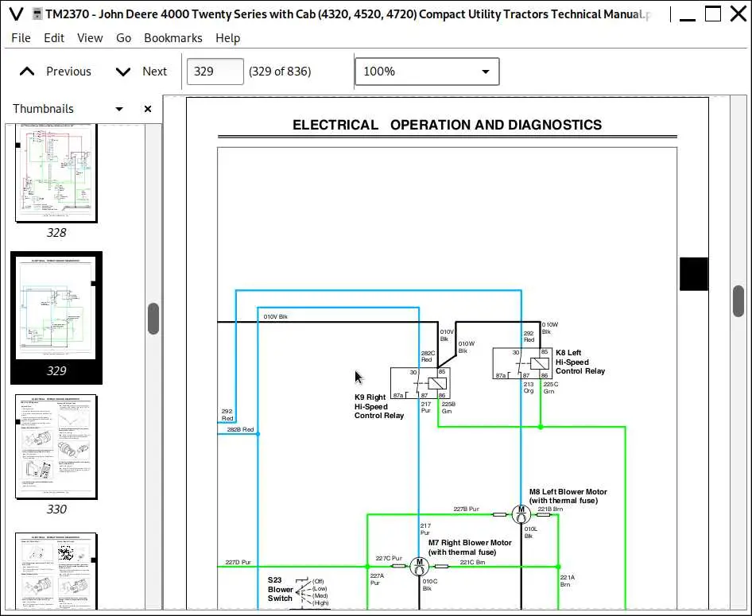Open the Help menu

click(x=228, y=38)
